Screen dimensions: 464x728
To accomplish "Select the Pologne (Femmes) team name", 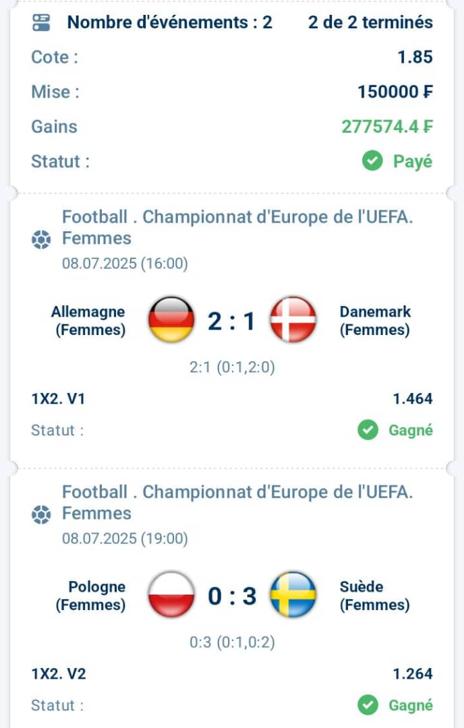I will pyautogui.click(x=90, y=595).
